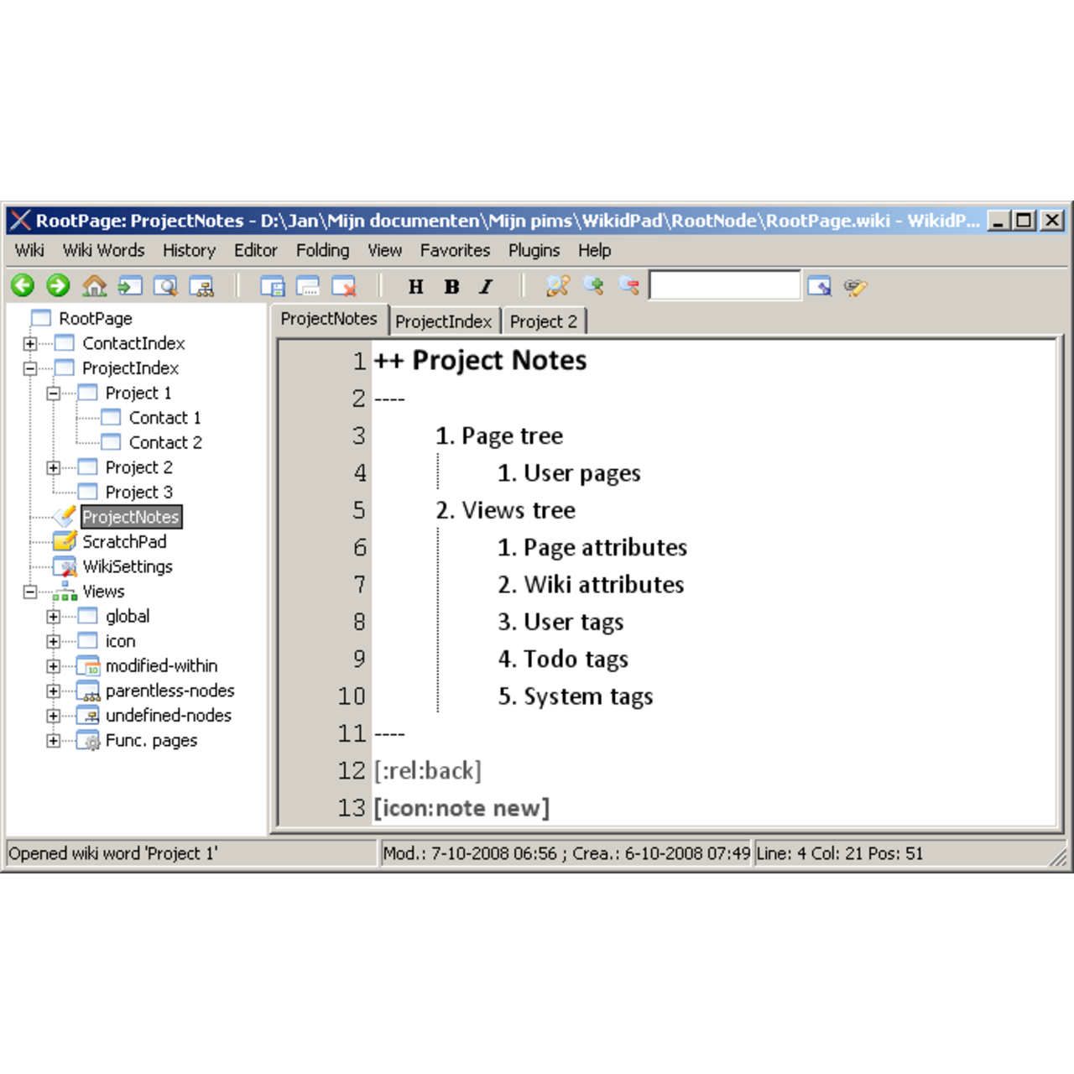Select WikiSettings in the page tree
Viewport: 1074px width, 1074px height.
[128, 566]
